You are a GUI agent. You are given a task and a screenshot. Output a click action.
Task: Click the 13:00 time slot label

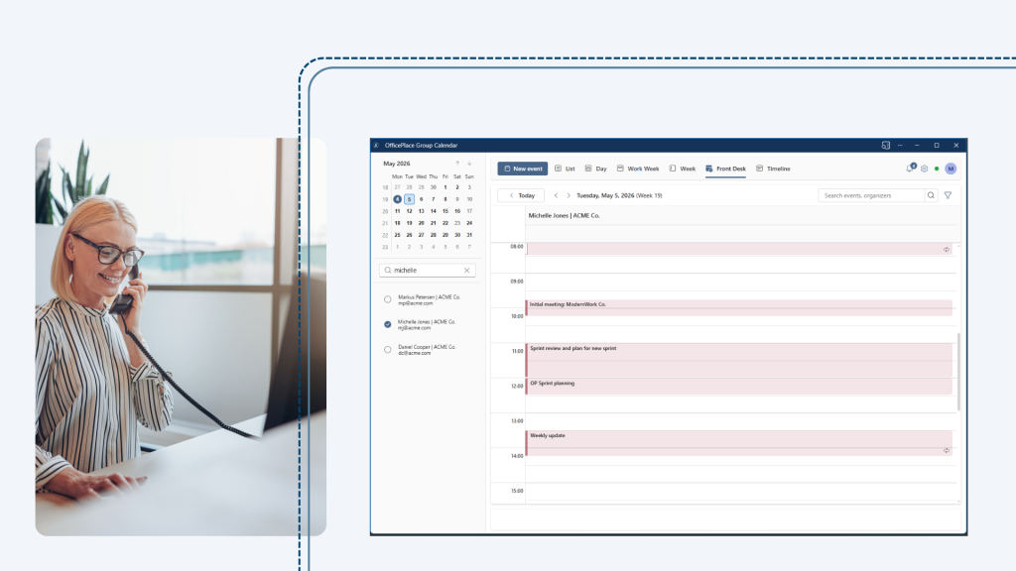[516, 420]
